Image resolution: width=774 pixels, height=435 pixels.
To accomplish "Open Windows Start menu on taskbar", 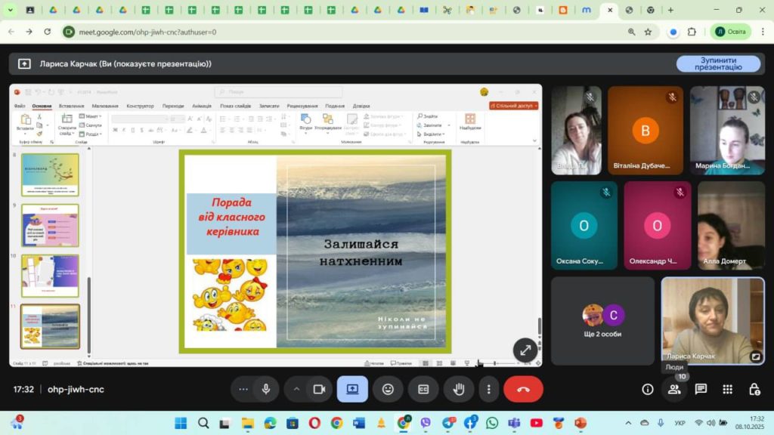I will pos(181,423).
